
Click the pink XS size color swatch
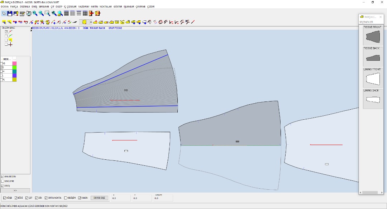click(14, 63)
